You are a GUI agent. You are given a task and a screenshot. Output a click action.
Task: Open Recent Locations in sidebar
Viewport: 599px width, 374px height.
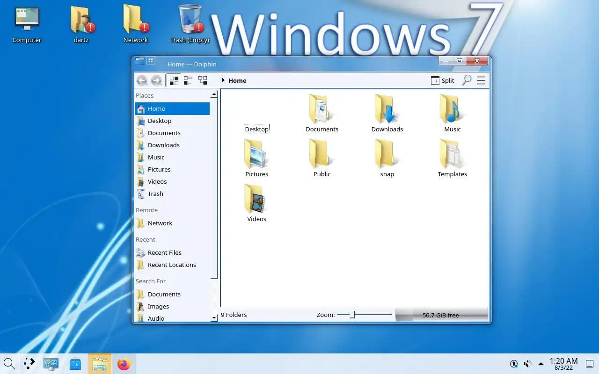pos(172,265)
